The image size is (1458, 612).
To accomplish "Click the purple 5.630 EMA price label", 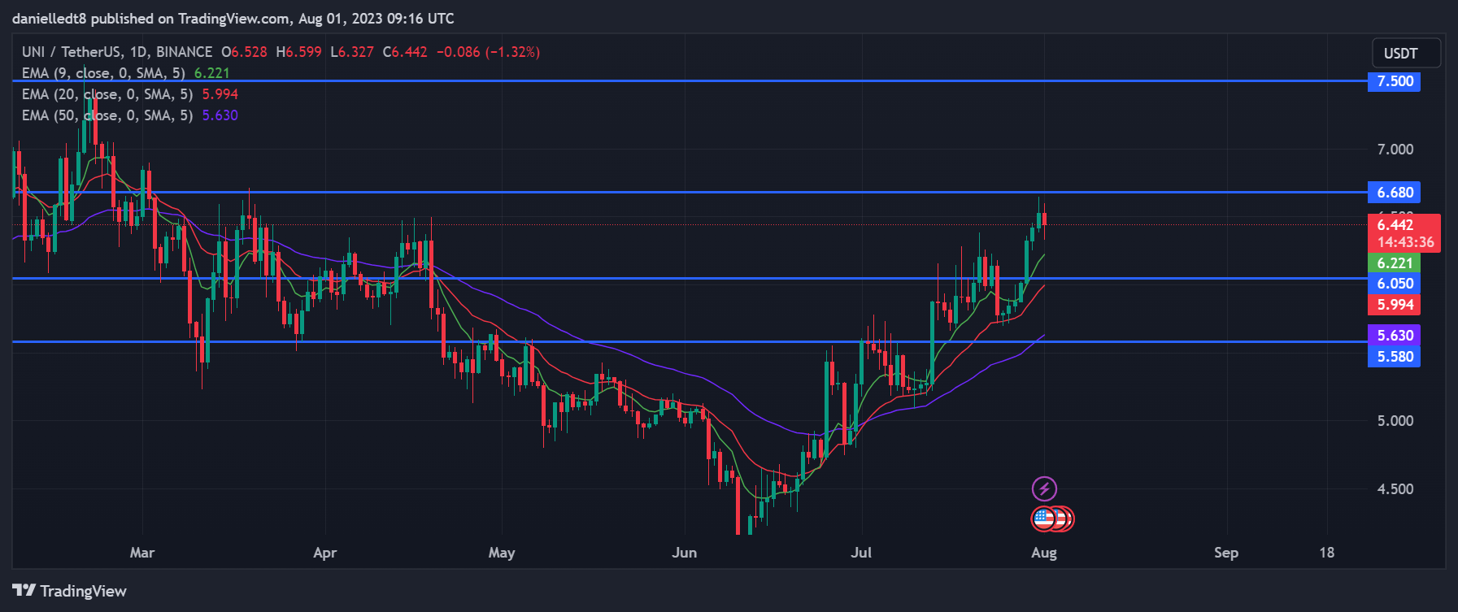I will 1394,336.
